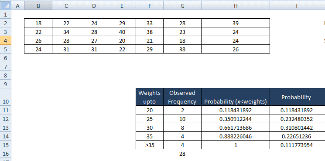Select column E header

(122, 6)
